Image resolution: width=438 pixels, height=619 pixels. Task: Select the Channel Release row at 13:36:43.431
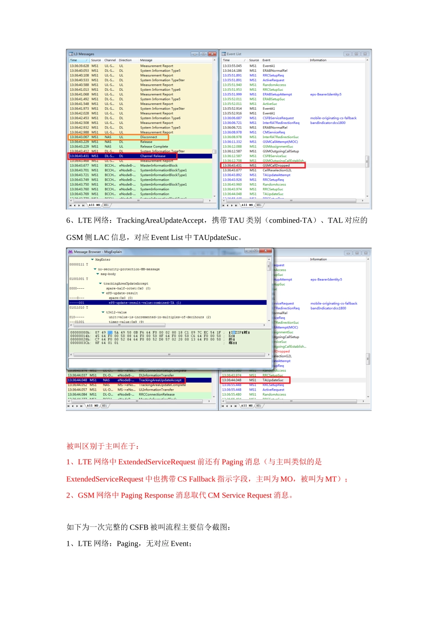coord(141,156)
